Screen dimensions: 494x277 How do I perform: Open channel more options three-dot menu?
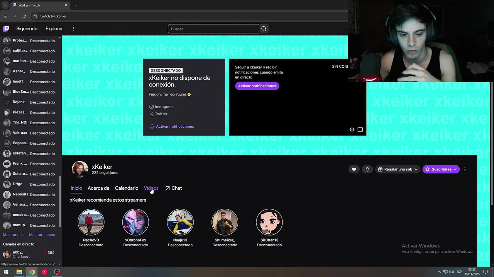pos(465,169)
